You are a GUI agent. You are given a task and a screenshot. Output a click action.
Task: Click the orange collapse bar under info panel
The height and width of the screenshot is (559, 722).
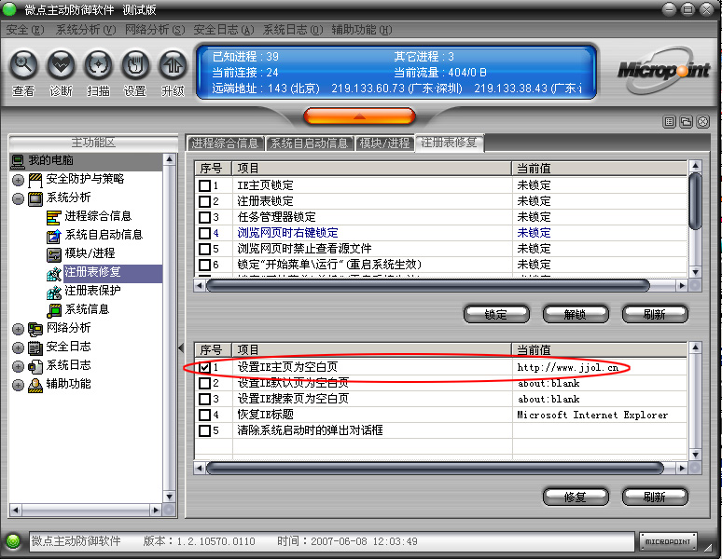[x=359, y=116]
